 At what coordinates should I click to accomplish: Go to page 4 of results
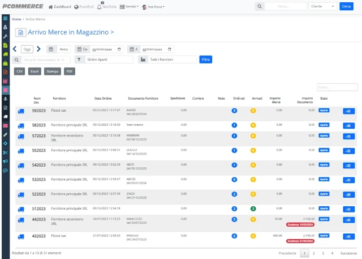tap(332, 253)
